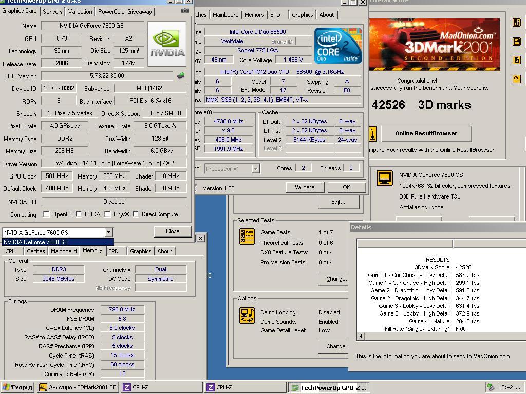
Task: Click the Intel Core 2 Duo logo
Action: pos(338,45)
